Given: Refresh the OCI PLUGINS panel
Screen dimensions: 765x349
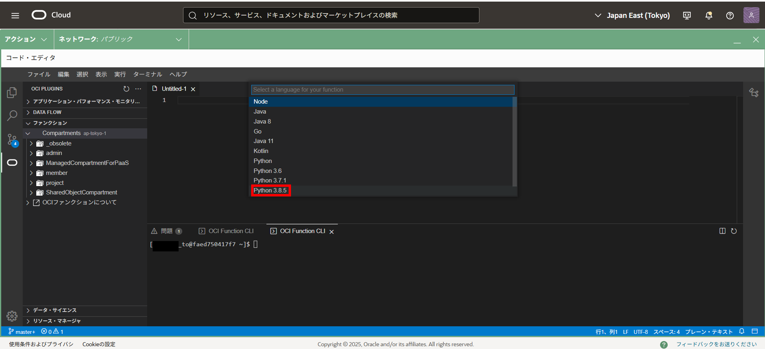Looking at the screenshot, I should (126, 89).
